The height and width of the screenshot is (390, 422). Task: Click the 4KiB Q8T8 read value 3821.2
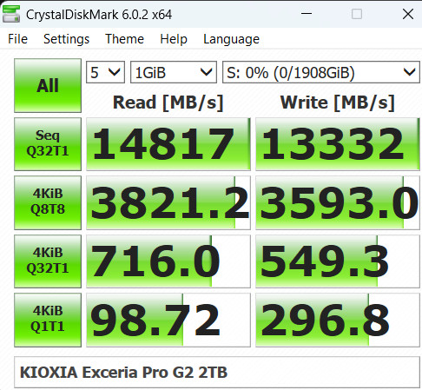[x=168, y=202]
